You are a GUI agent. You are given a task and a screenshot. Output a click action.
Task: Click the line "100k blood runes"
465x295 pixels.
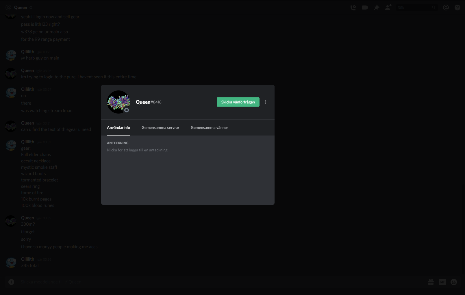pos(38,205)
